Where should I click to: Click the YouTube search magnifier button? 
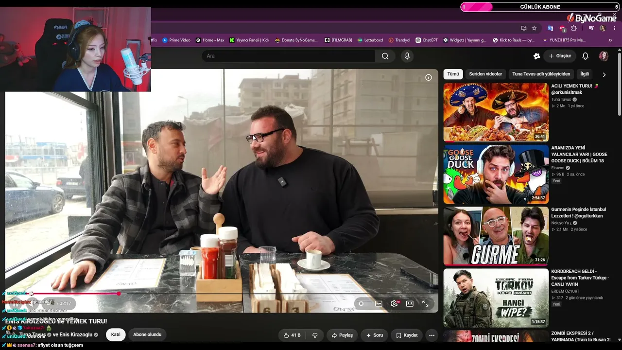pos(385,56)
